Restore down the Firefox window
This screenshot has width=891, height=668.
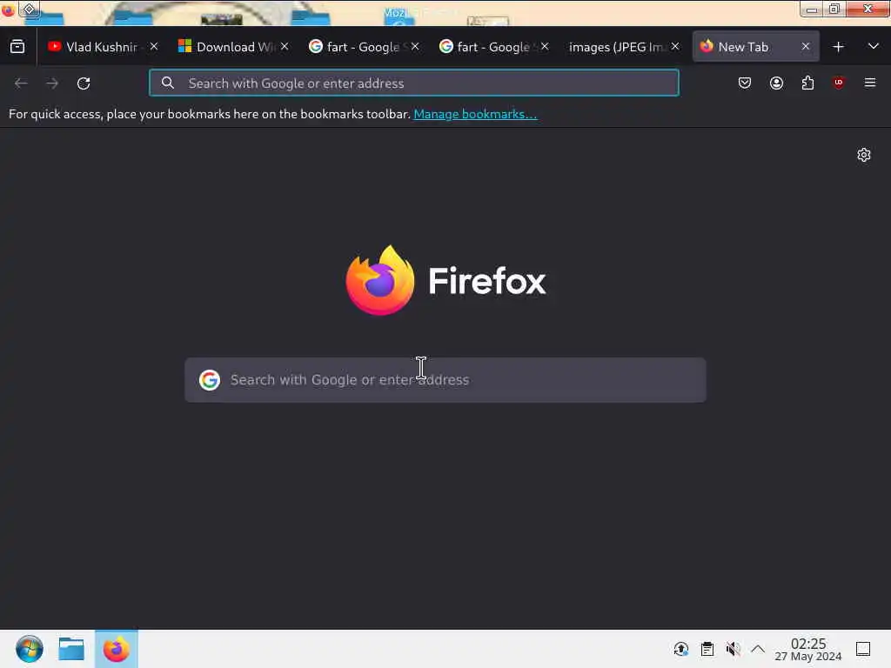(834, 9)
